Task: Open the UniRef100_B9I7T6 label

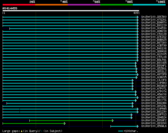Action: coord(154,100)
